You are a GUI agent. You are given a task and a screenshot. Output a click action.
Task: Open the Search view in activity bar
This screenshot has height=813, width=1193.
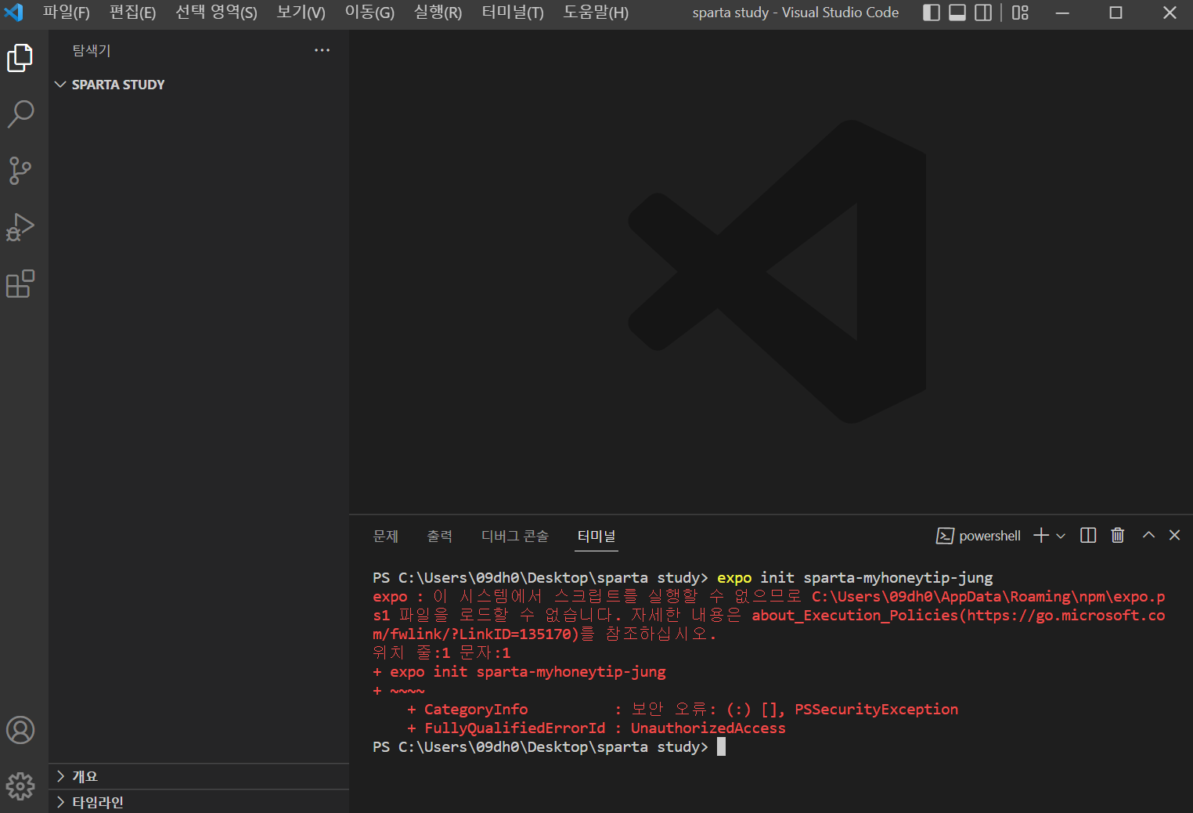20,114
